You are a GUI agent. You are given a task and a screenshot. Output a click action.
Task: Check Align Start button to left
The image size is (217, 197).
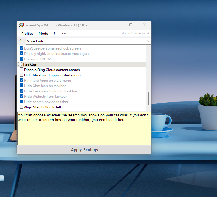pyautogui.click(x=22, y=107)
